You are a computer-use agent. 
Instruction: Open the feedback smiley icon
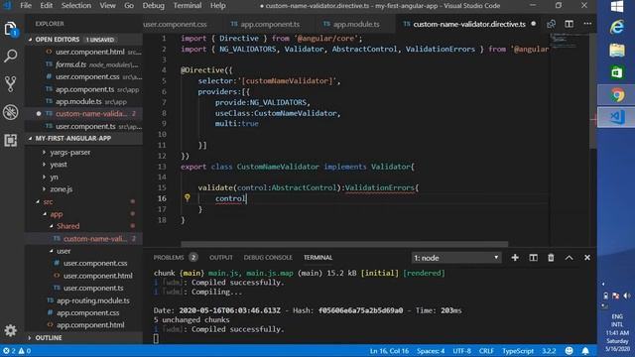(569, 350)
